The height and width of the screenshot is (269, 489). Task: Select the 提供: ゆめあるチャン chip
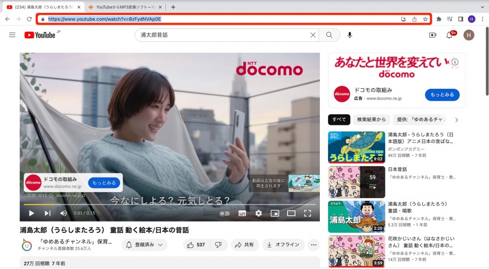tap(422, 119)
